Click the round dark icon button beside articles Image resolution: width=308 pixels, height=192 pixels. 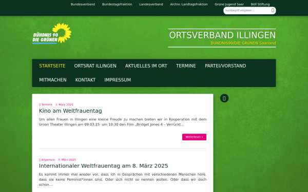(224, 98)
